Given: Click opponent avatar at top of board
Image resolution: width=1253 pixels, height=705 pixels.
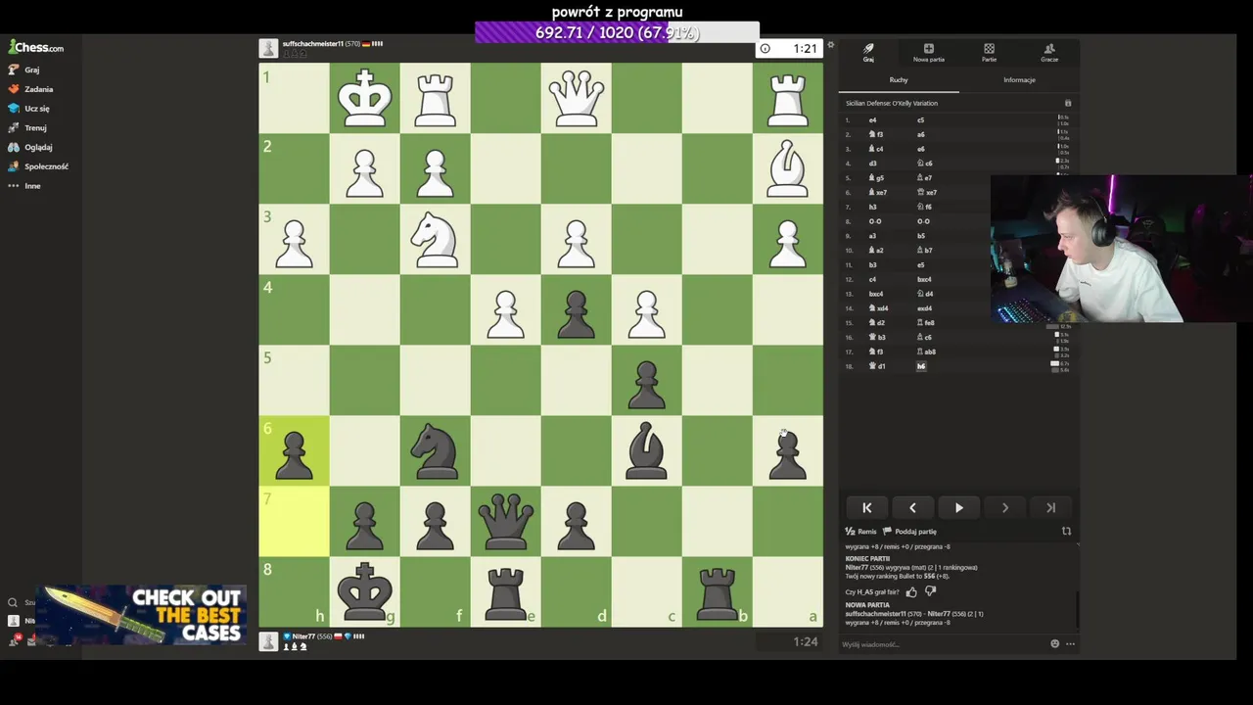Looking at the screenshot, I should [268, 48].
